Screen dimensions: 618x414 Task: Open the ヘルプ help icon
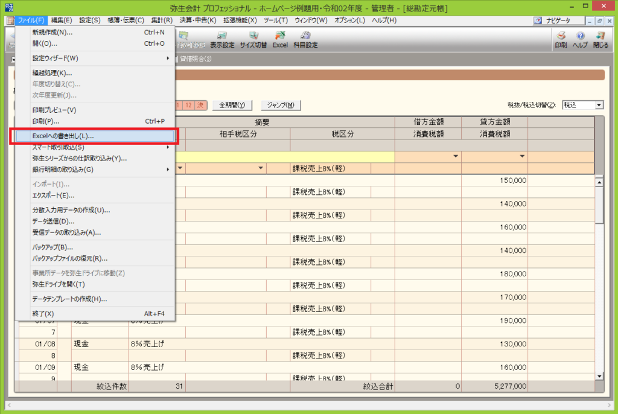[x=580, y=39]
